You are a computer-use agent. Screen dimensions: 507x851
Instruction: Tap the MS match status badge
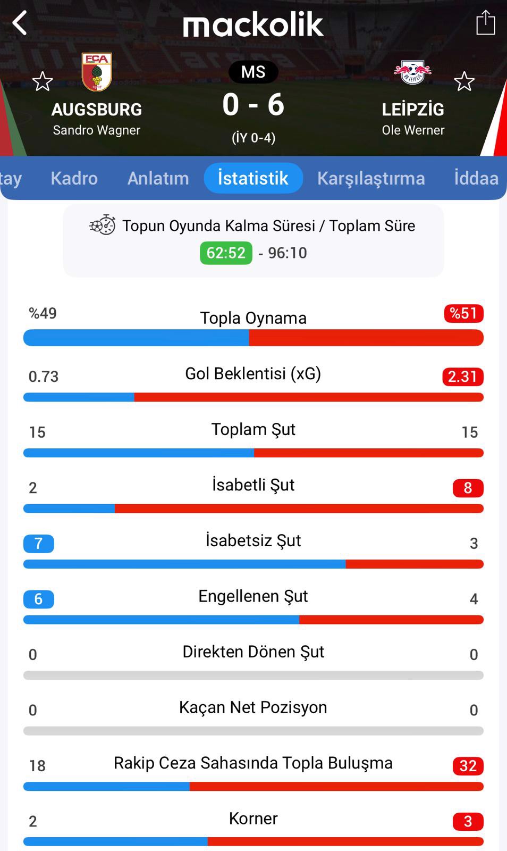[253, 72]
